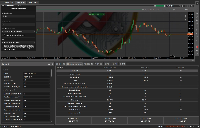Click the orange price label on the price axis
Image resolution: width=200 pixels, height=128 pixels.
pos(190,34)
